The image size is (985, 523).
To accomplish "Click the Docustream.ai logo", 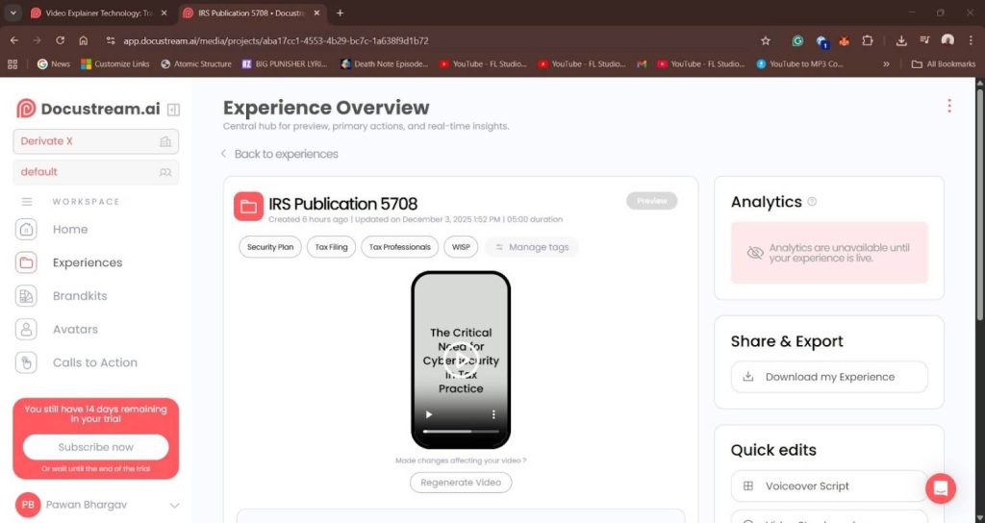I will tap(88, 109).
